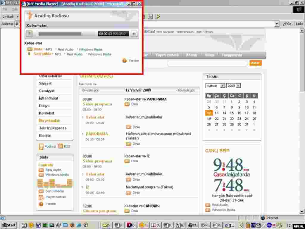
Task: Open the Windows Start menu
Action: point(9,225)
